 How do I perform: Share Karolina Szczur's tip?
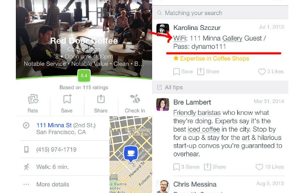(x=200, y=71)
